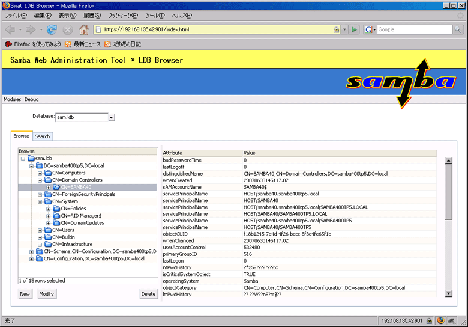This screenshot has height=327, width=468.
Task: Open the ヘルプ(H) menu
Action: tap(182, 16)
